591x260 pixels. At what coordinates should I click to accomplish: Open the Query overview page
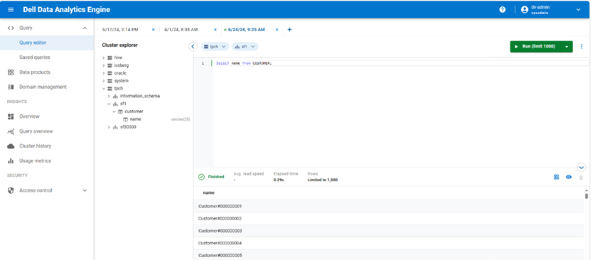click(x=36, y=131)
